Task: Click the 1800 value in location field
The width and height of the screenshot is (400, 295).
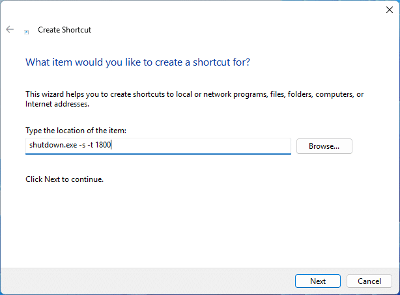Action: pos(103,145)
